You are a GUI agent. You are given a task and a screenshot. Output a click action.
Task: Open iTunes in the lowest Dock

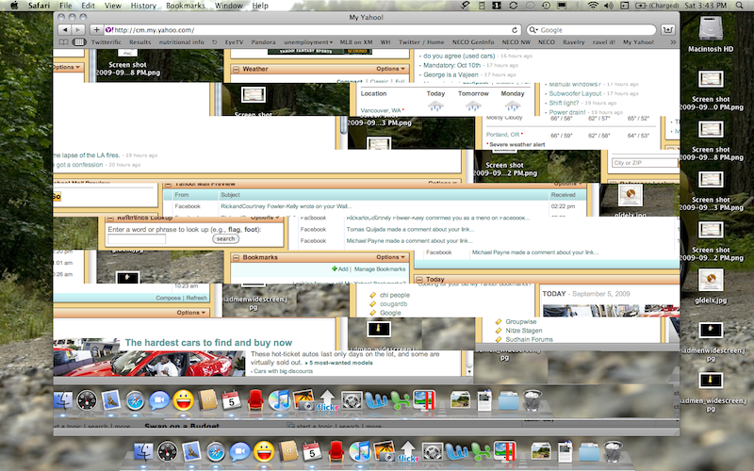[360, 451]
